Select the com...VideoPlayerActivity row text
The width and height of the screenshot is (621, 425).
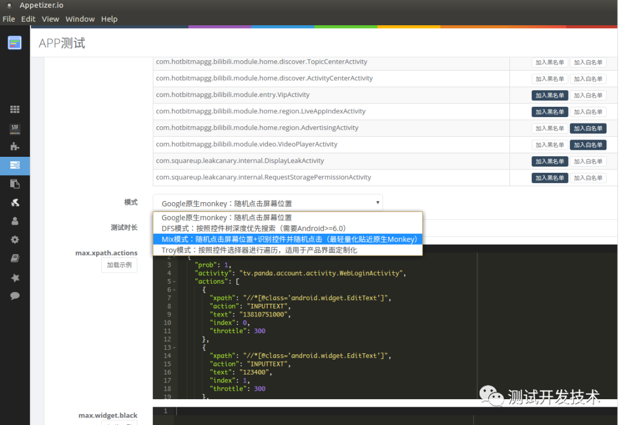247,144
